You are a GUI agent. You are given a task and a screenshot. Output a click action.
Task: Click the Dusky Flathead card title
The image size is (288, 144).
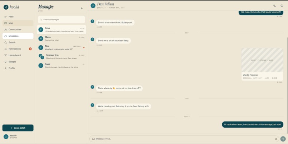click(x=250, y=75)
